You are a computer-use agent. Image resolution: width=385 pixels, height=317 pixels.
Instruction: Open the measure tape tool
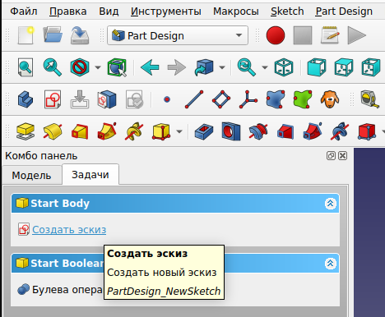tap(369, 99)
